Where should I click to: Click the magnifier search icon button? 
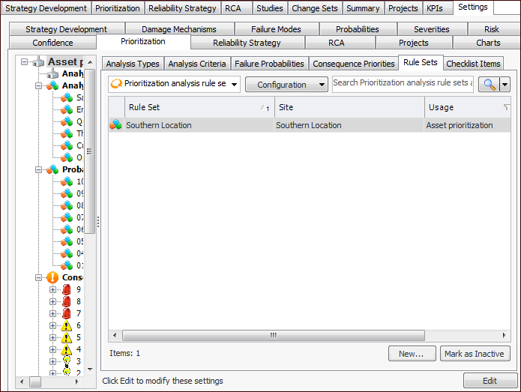pos(490,85)
